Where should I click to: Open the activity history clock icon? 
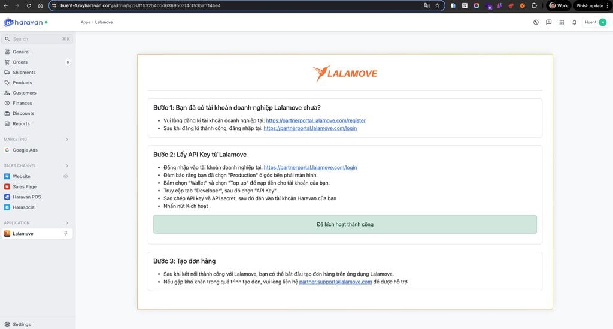point(536,22)
